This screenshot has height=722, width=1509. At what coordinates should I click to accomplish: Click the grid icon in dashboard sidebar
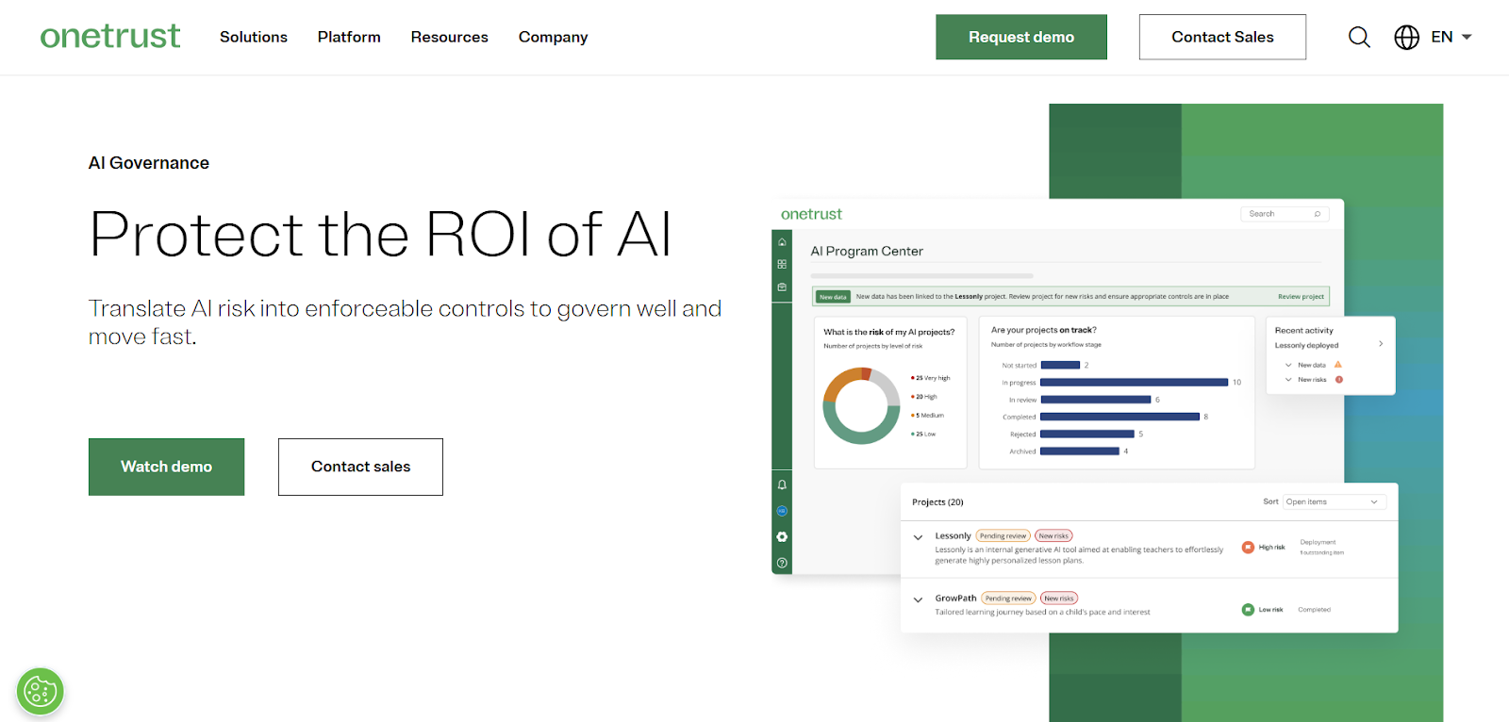[x=782, y=265]
